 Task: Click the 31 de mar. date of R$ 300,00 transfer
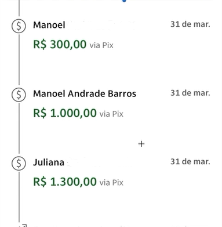[190, 24]
